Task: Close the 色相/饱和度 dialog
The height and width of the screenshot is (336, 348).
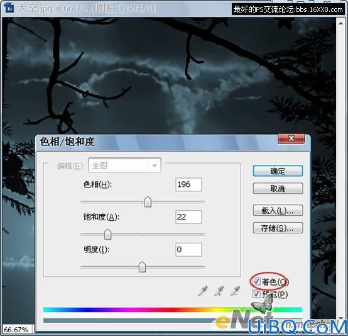Action: coord(291,139)
